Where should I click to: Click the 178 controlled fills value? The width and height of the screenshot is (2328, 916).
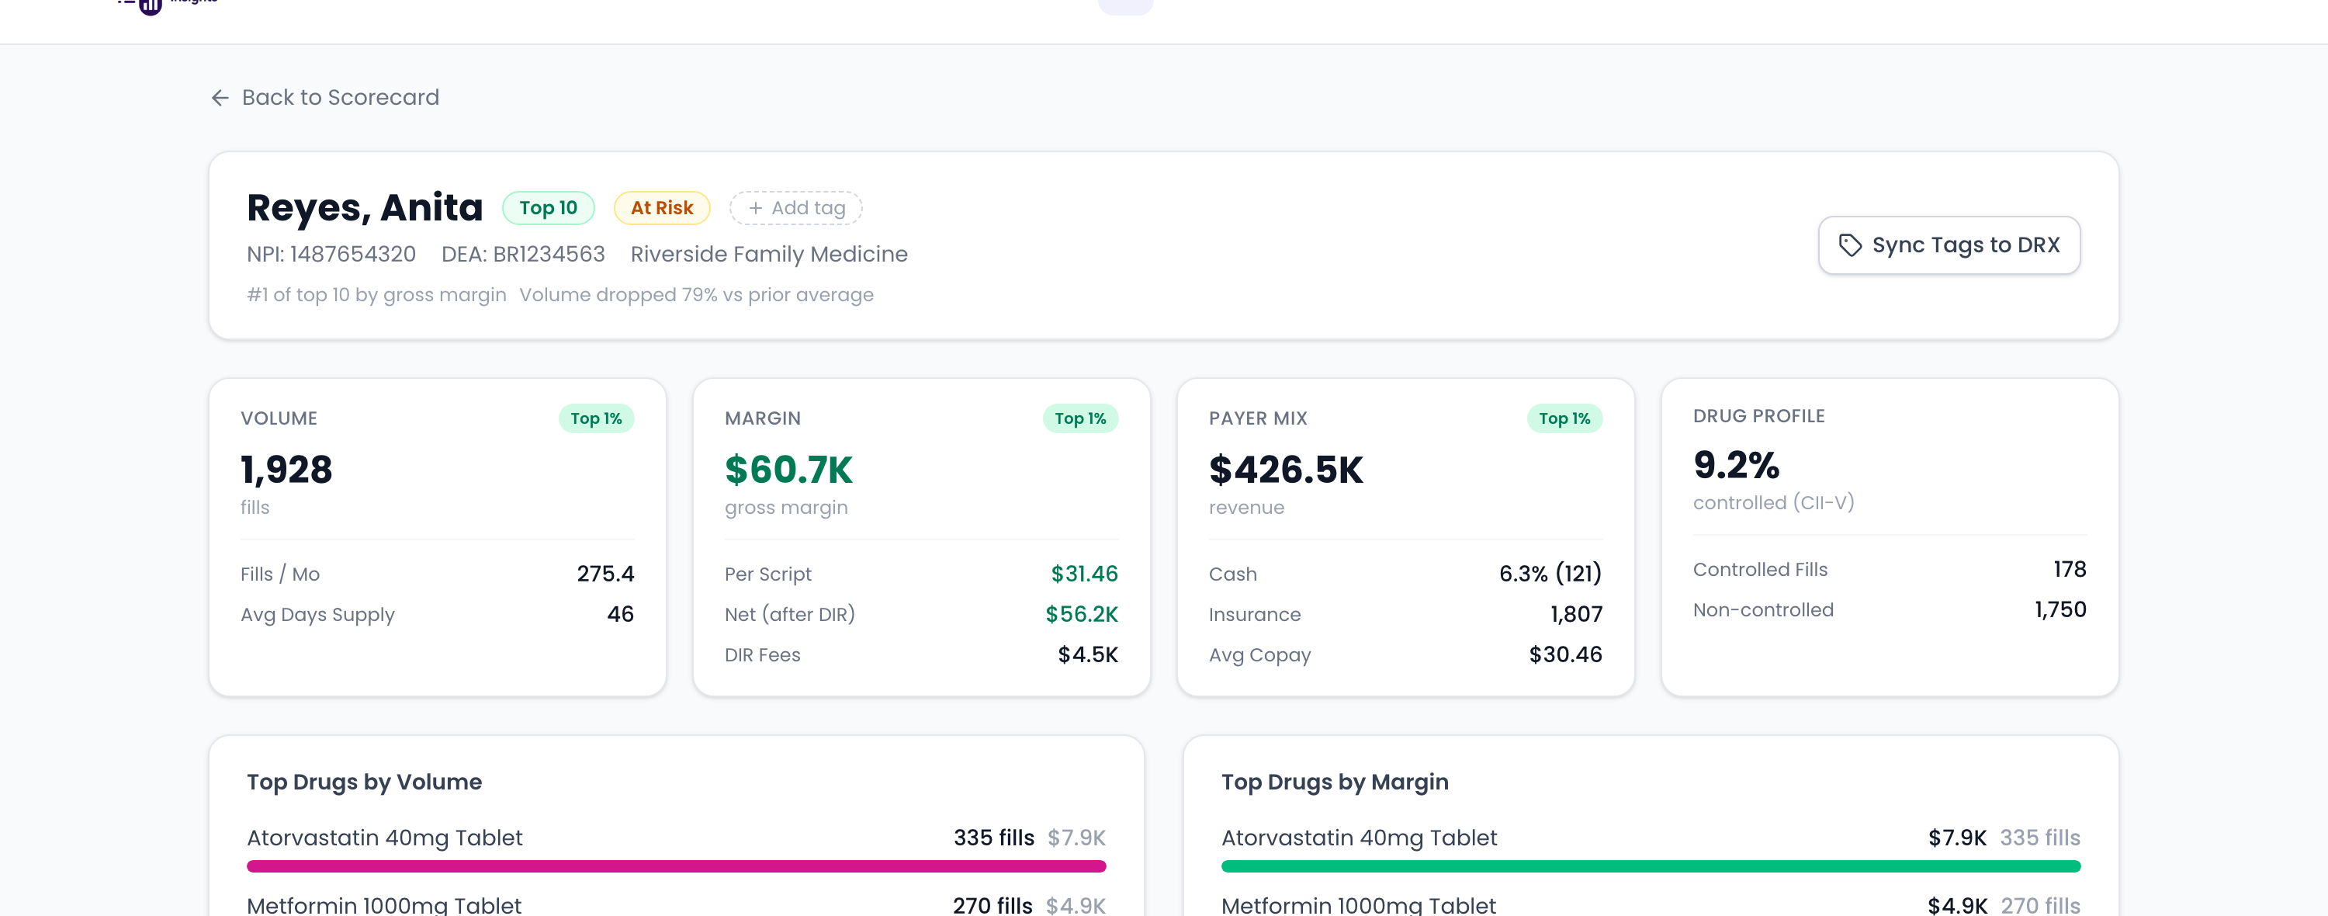[x=2070, y=570]
